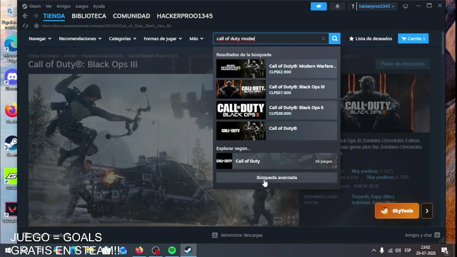Image resolution: width=457 pixels, height=257 pixels.
Task: Switch to the BIBLIOTECA tab
Action: tap(89, 16)
